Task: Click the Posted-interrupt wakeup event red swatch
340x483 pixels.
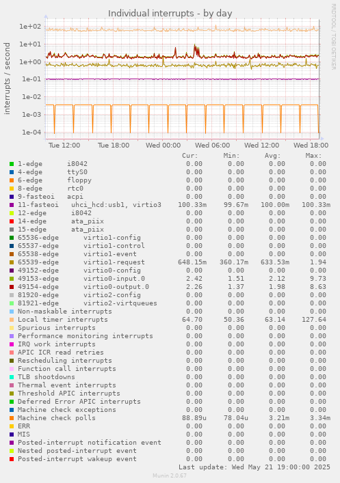Action: pyautogui.click(x=12, y=459)
